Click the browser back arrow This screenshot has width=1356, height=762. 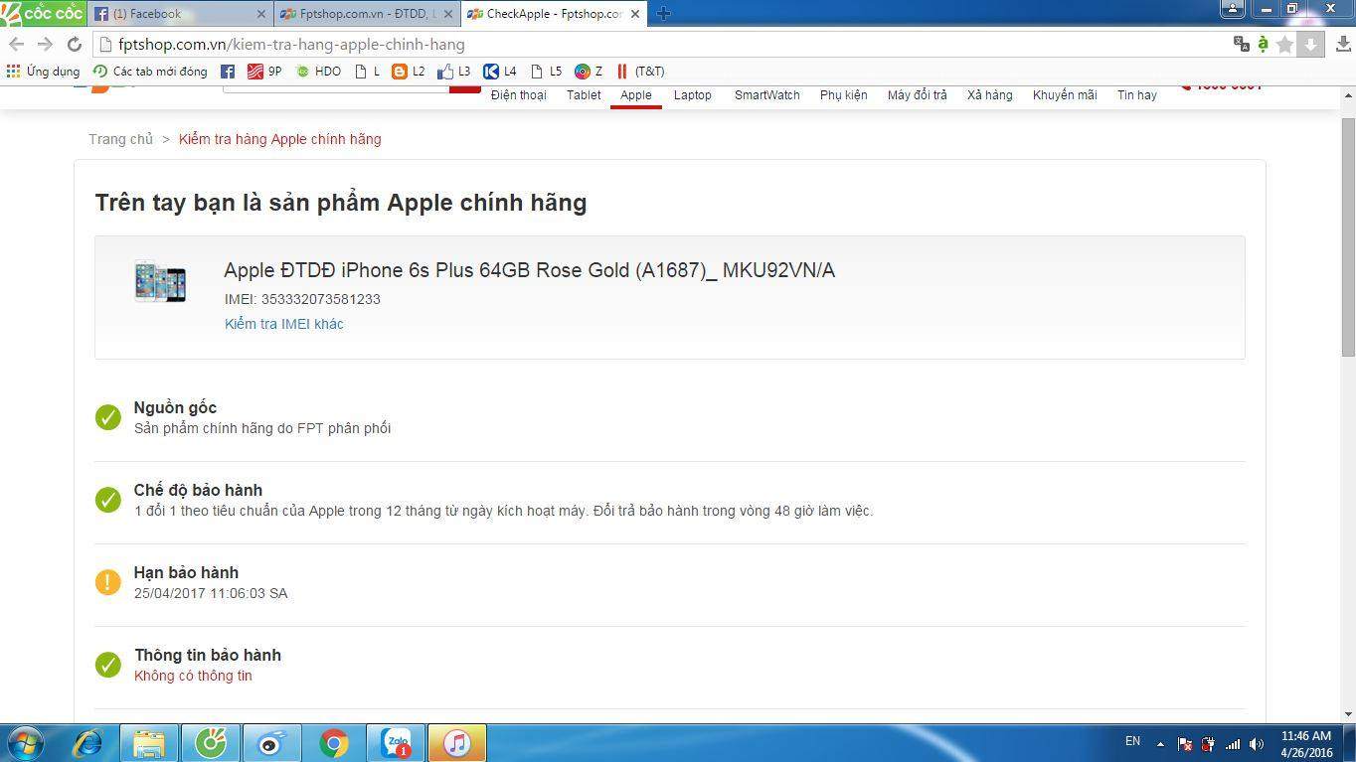click(16, 44)
